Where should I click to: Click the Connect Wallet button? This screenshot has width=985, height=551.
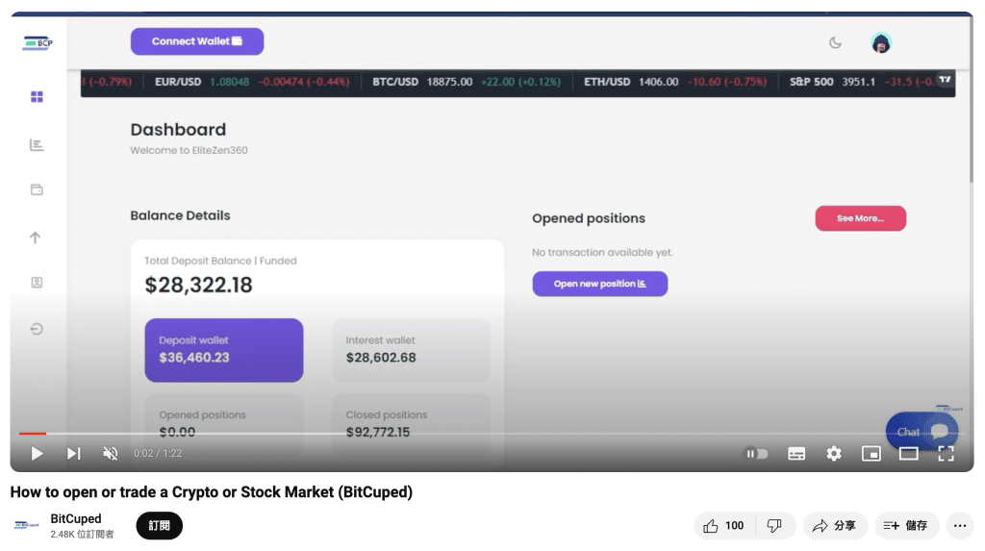(x=197, y=41)
